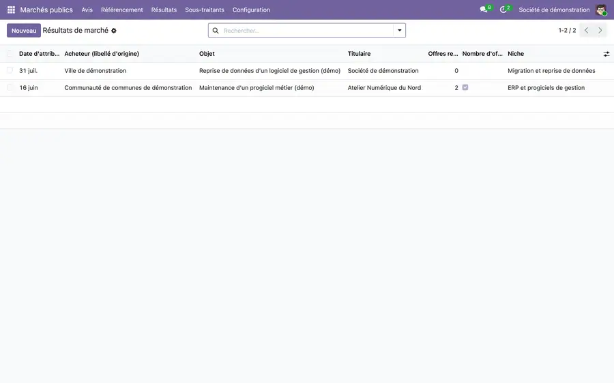This screenshot has width=614, height=383.
Task: Click Reprise de données d'un logiciel de gestion (démo)
Action: [269, 70]
